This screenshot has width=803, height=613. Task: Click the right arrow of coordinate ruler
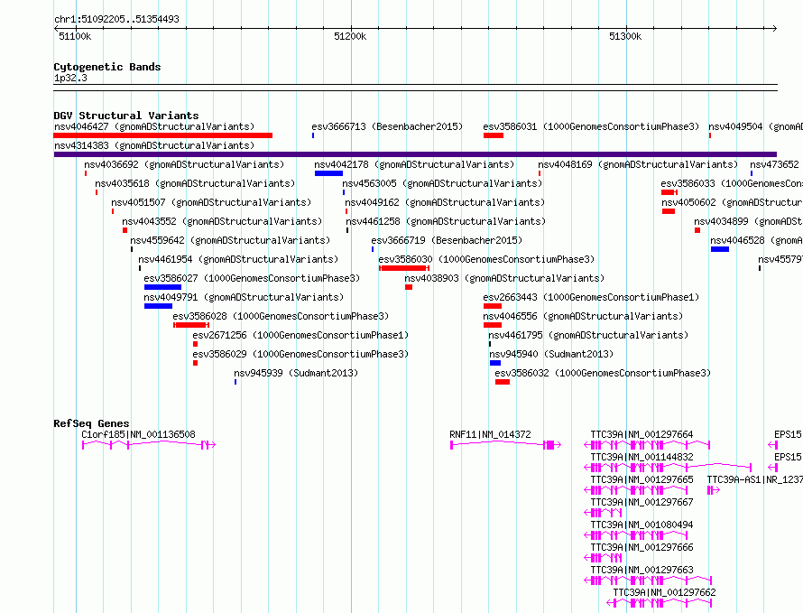coord(774,28)
